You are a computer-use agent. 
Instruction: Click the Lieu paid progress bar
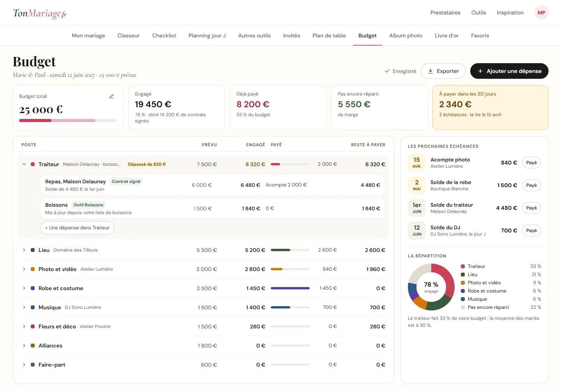click(290, 250)
